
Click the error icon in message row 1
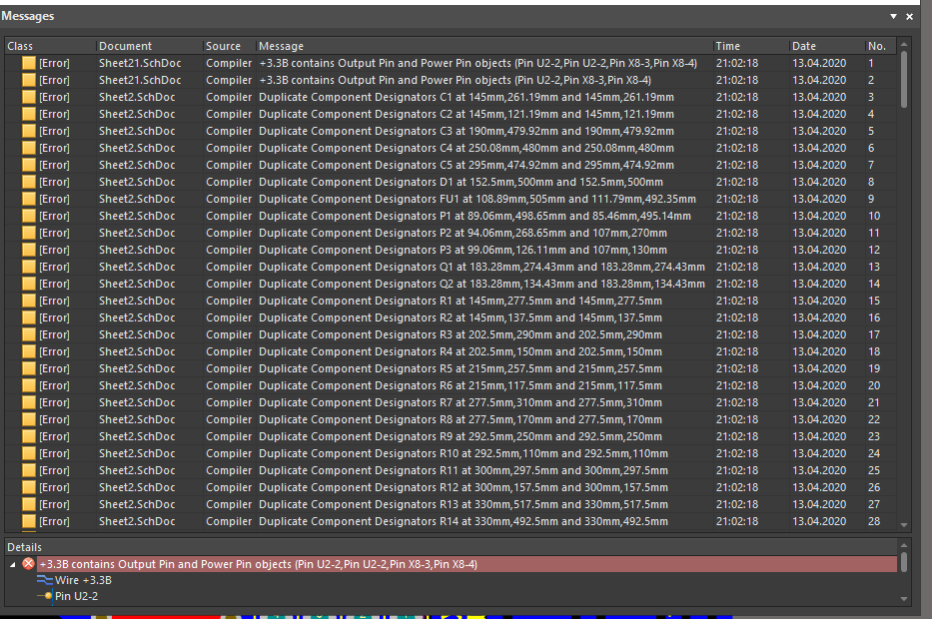(29, 63)
